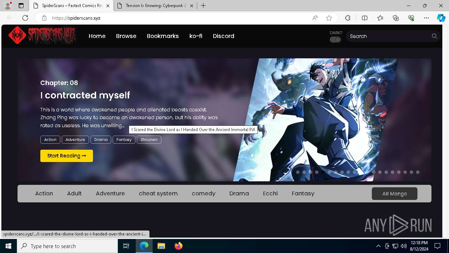Open the Fantasy category in the genre bar
Screen dimensions: 449x253
click(x=303, y=193)
